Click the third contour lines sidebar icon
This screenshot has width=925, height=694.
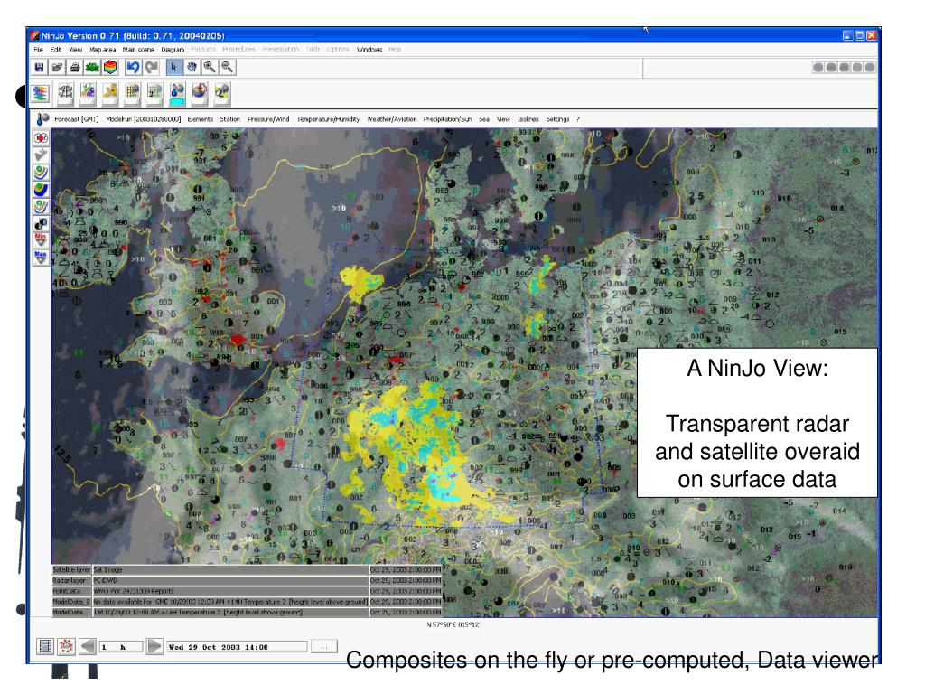tap(41, 207)
